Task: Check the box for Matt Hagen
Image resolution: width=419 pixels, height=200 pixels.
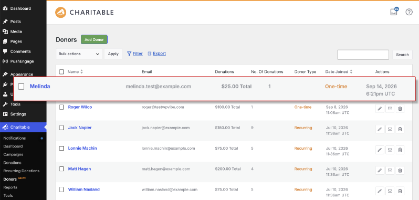Action: (62, 169)
